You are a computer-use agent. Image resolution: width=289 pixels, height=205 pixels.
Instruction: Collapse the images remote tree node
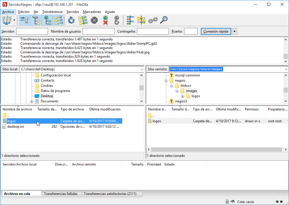tap(177, 91)
